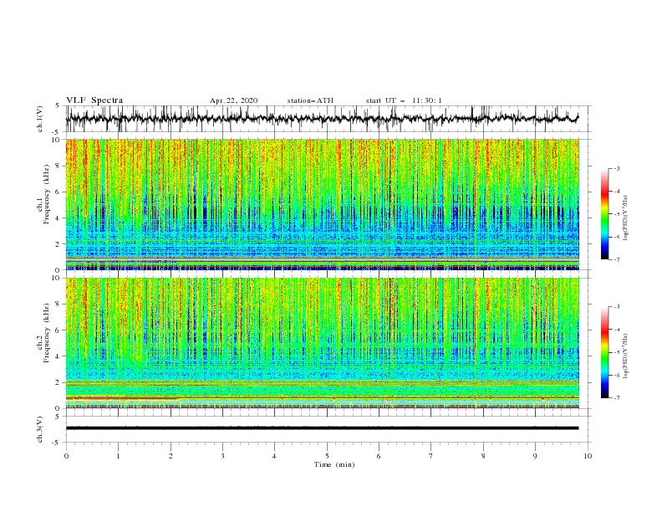Click the ch.1 voltage waveform trace
This screenshot has height=512, width=662.
coord(322,119)
